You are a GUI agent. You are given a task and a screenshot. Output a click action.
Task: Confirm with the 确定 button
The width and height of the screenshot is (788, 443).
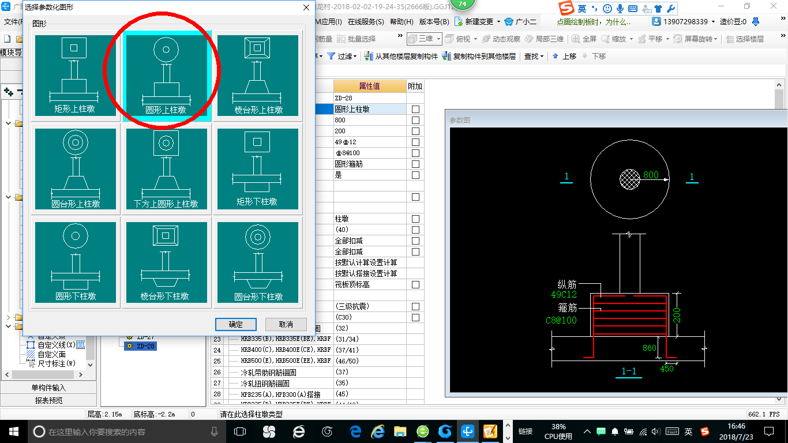pos(235,324)
